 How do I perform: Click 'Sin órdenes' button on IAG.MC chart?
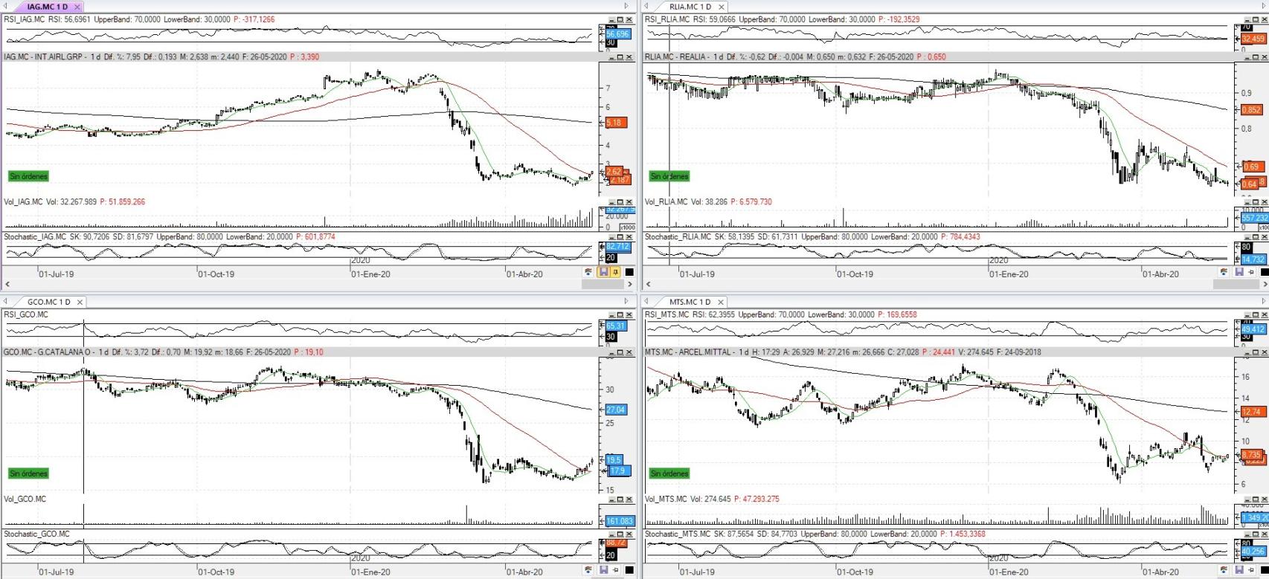pos(28,176)
